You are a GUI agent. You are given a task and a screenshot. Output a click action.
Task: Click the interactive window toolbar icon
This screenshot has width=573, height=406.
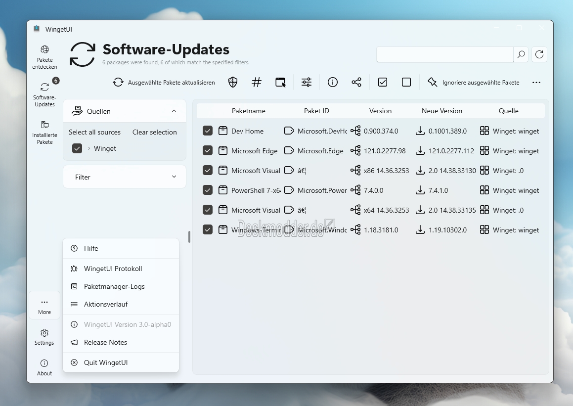point(280,82)
